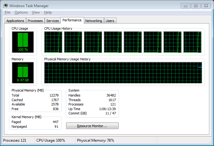The height and width of the screenshot is (146, 214).
Task: Switch to the Networking tab
Action: pos(93,21)
